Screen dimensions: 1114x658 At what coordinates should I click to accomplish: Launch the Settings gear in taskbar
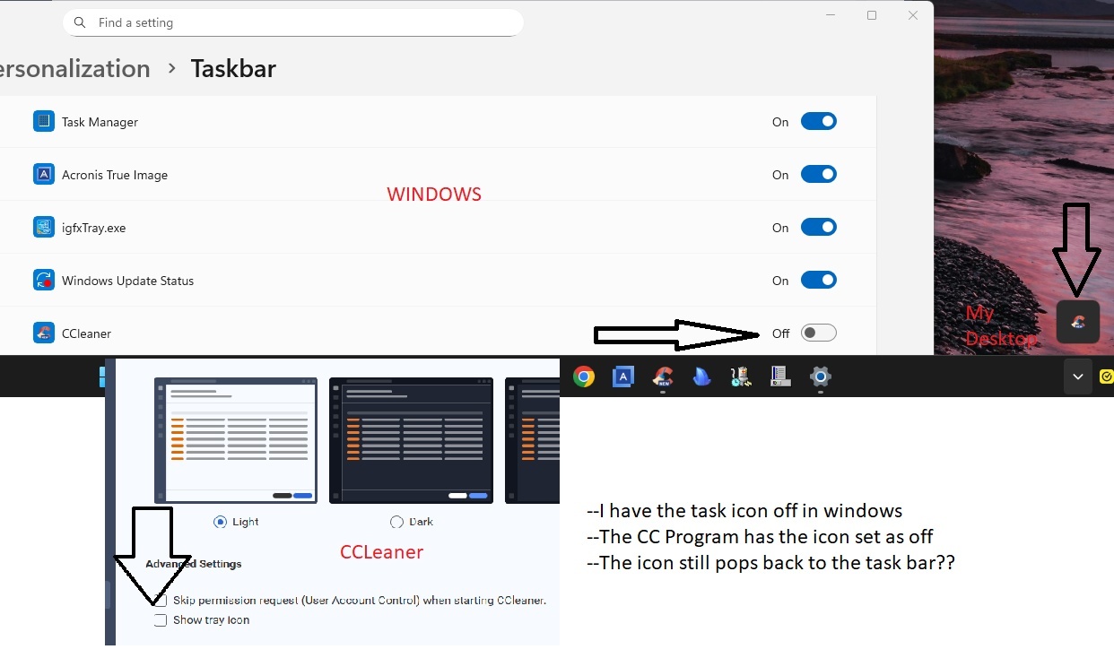coord(820,377)
